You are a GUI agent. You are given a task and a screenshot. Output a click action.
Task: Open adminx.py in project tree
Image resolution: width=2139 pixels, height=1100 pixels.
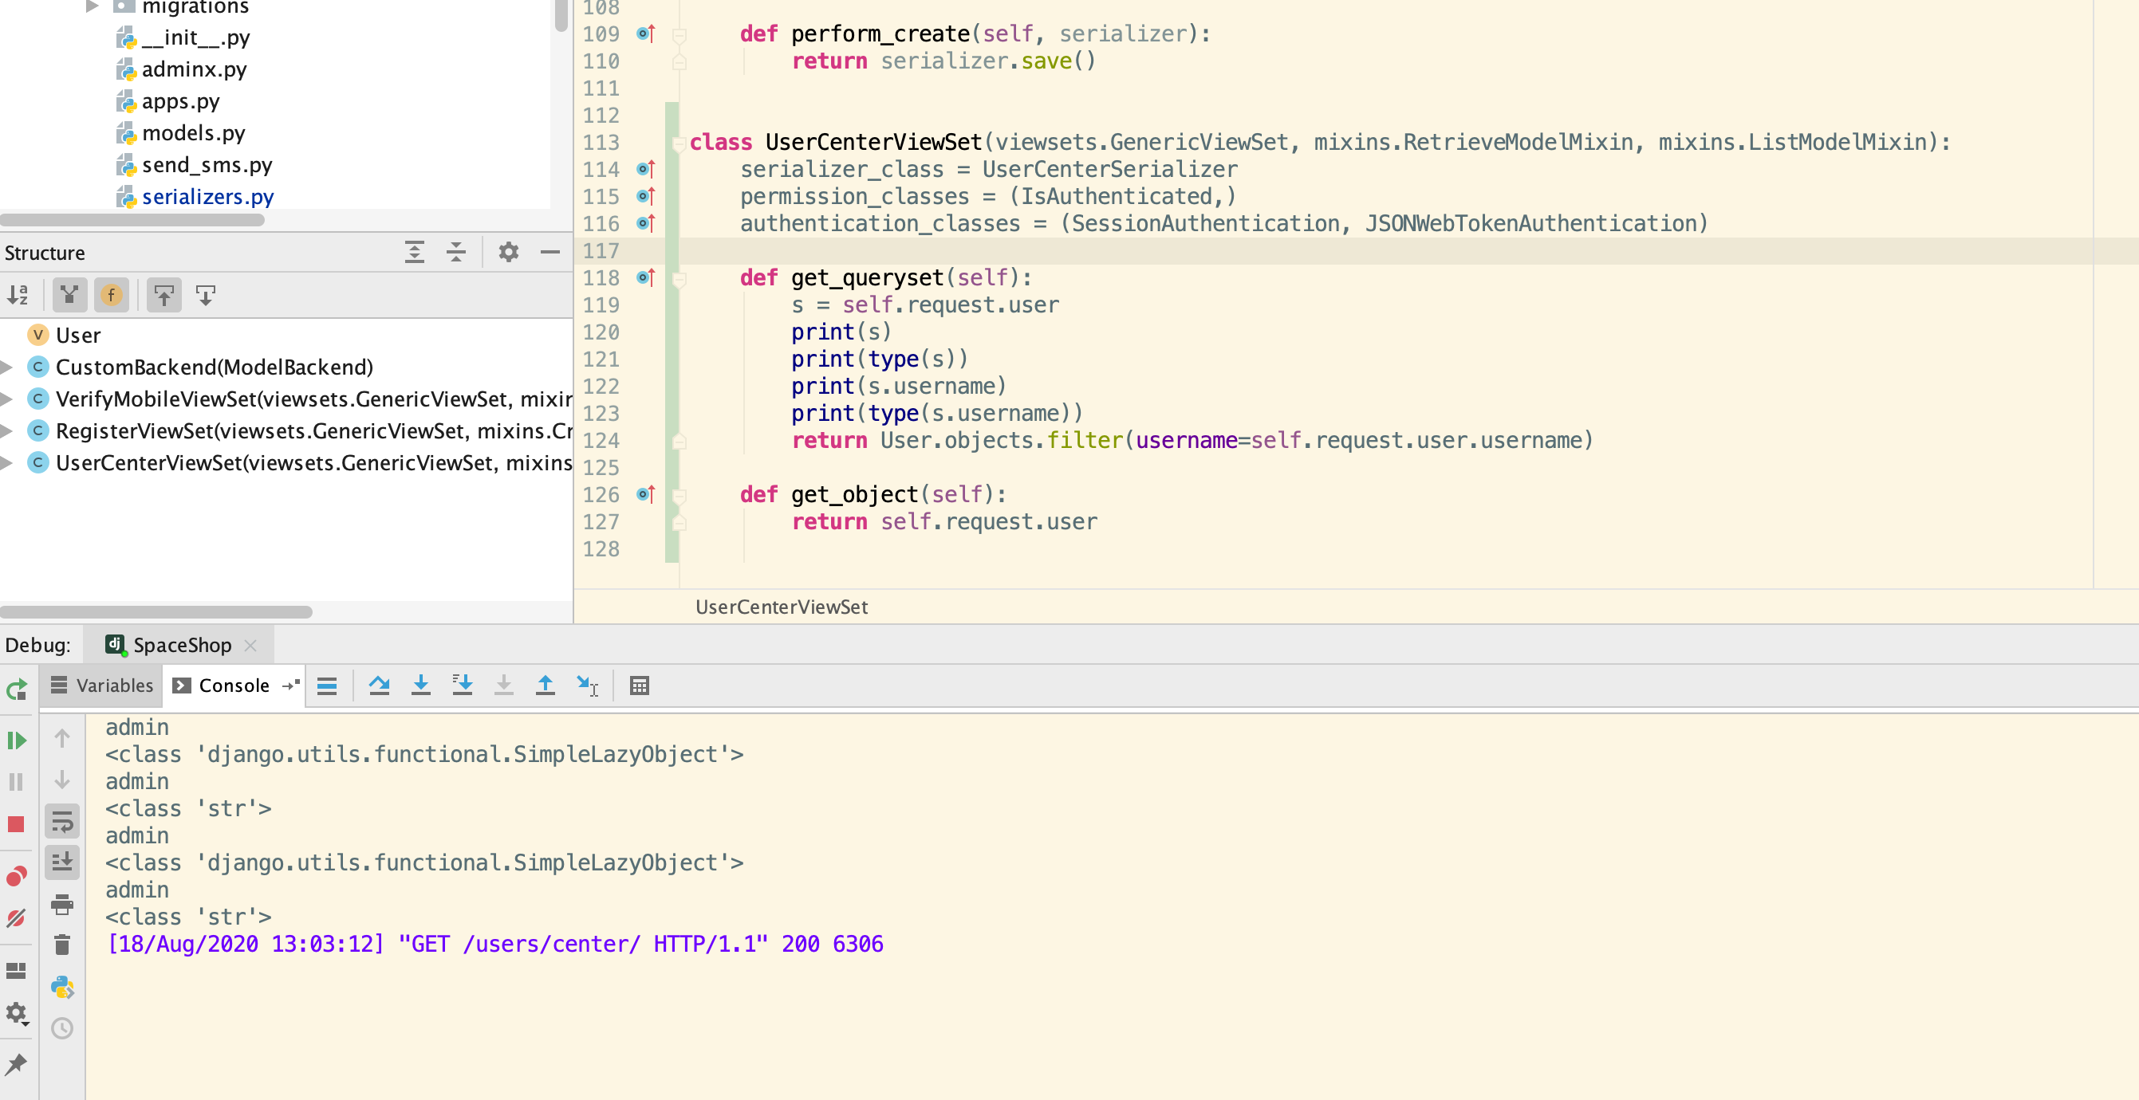[195, 69]
